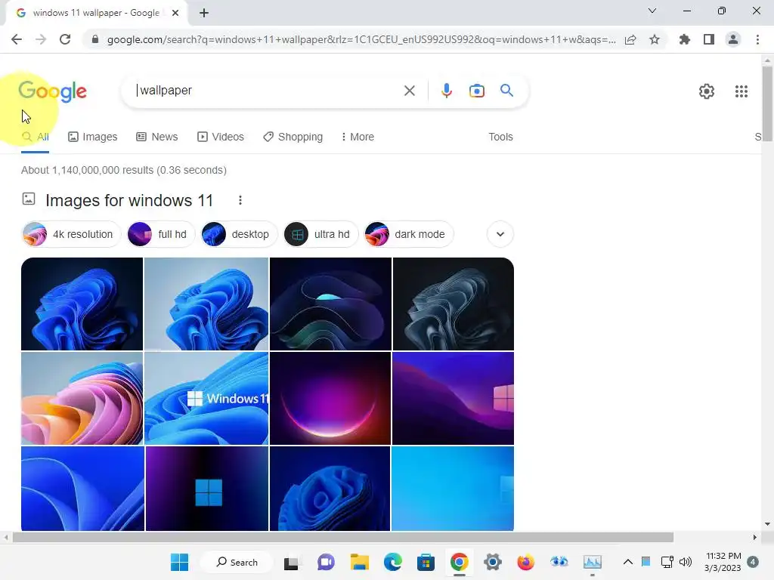Screen dimensions: 774x580
Task: Open the Images for windows 11 heading
Action: click(x=128, y=200)
